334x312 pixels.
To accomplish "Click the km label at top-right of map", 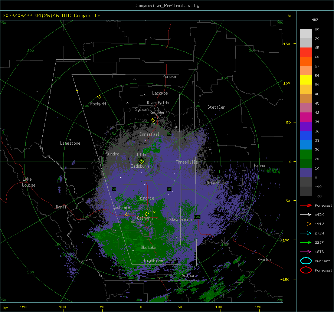I will click(x=290, y=16).
